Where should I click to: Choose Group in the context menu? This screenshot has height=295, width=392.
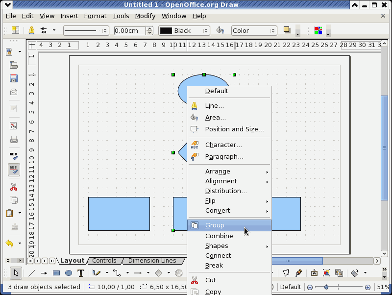229,225
